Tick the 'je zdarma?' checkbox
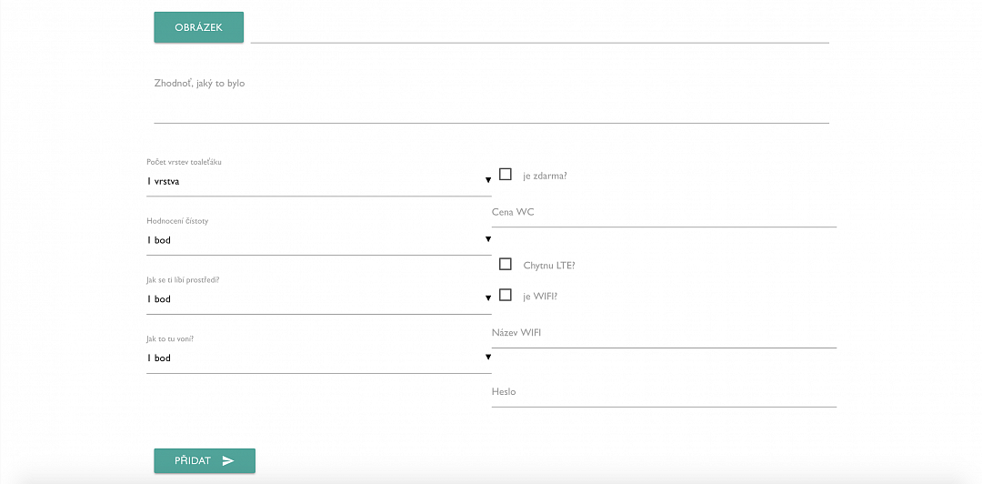This screenshot has height=484, width=982. [506, 175]
